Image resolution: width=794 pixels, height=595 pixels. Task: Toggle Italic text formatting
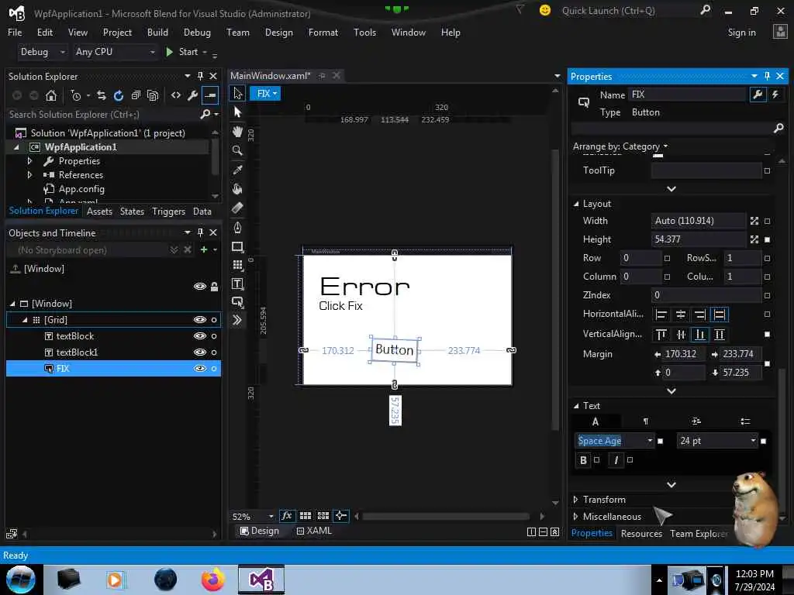pos(616,460)
